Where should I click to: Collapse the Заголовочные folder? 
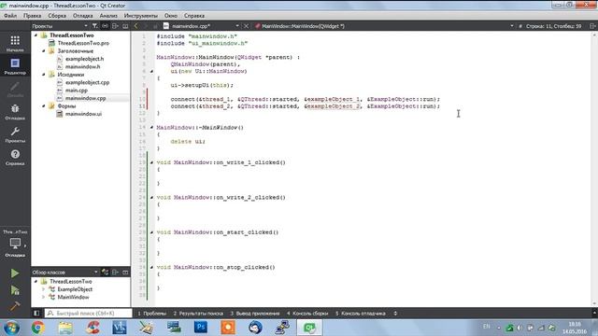(x=44, y=50)
